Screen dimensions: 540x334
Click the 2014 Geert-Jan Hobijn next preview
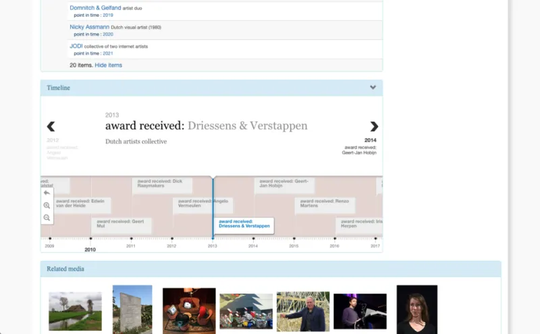(x=359, y=146)
